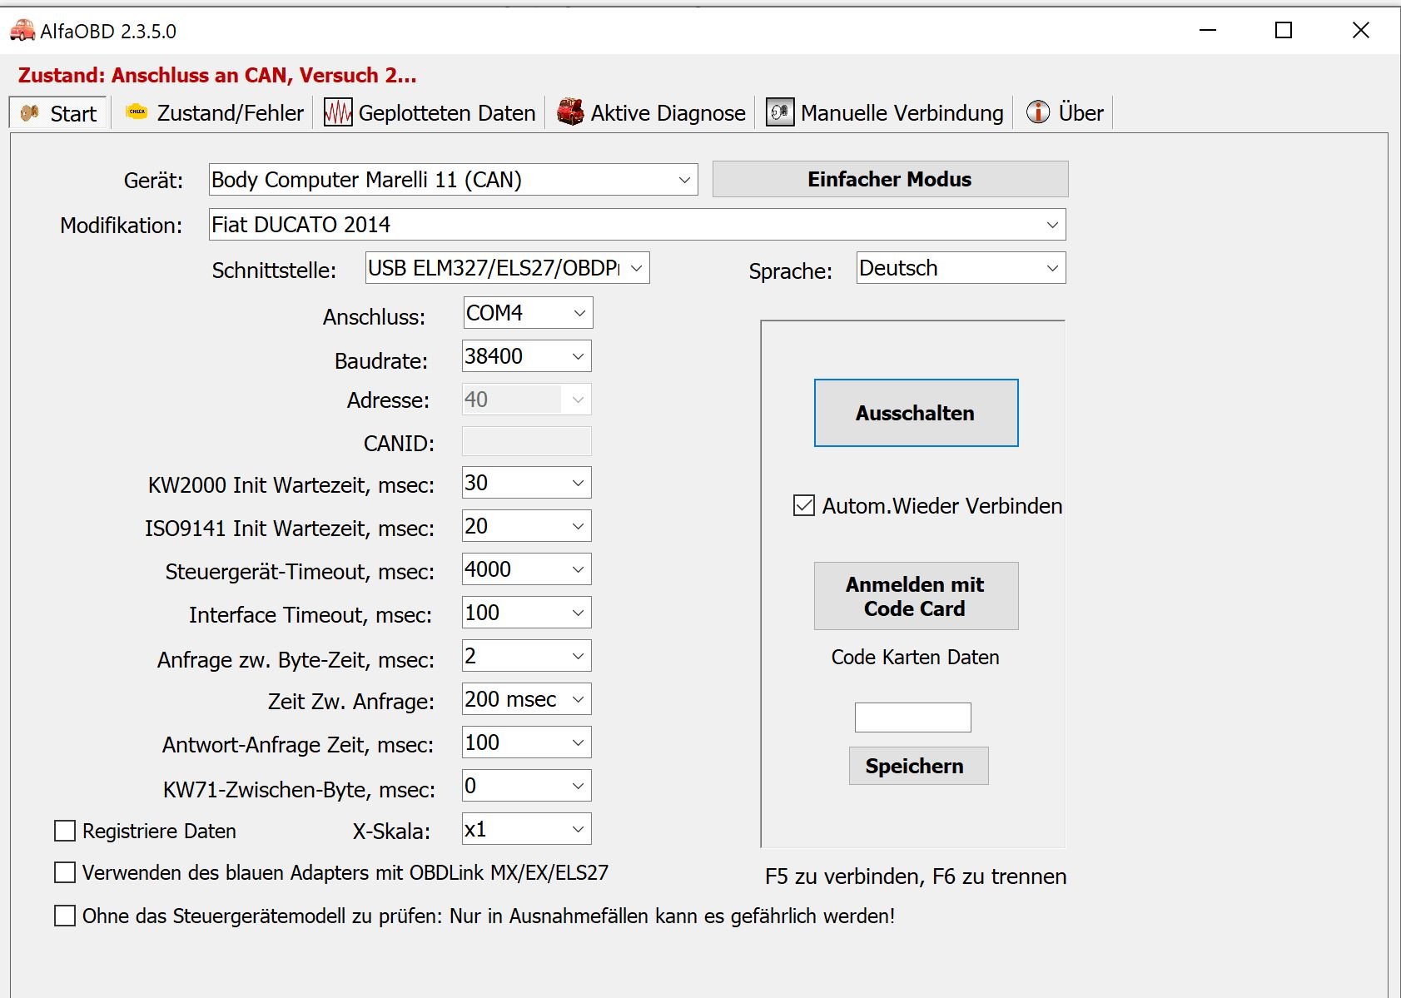The width and height of the screenshot is (1401, 998).
Task: Minimize the AlfaOBD window
Action: click(x=1208, y=31)
